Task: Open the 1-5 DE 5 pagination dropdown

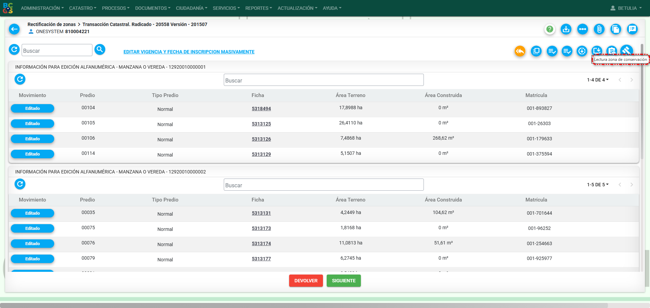Action: point(598,185)
